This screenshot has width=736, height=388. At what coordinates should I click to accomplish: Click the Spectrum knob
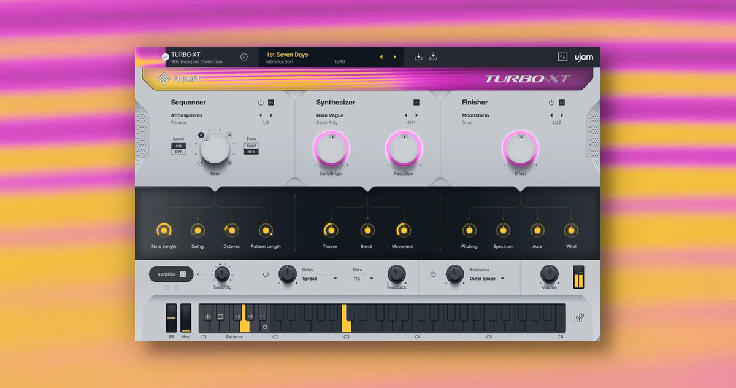pos(503,230)
